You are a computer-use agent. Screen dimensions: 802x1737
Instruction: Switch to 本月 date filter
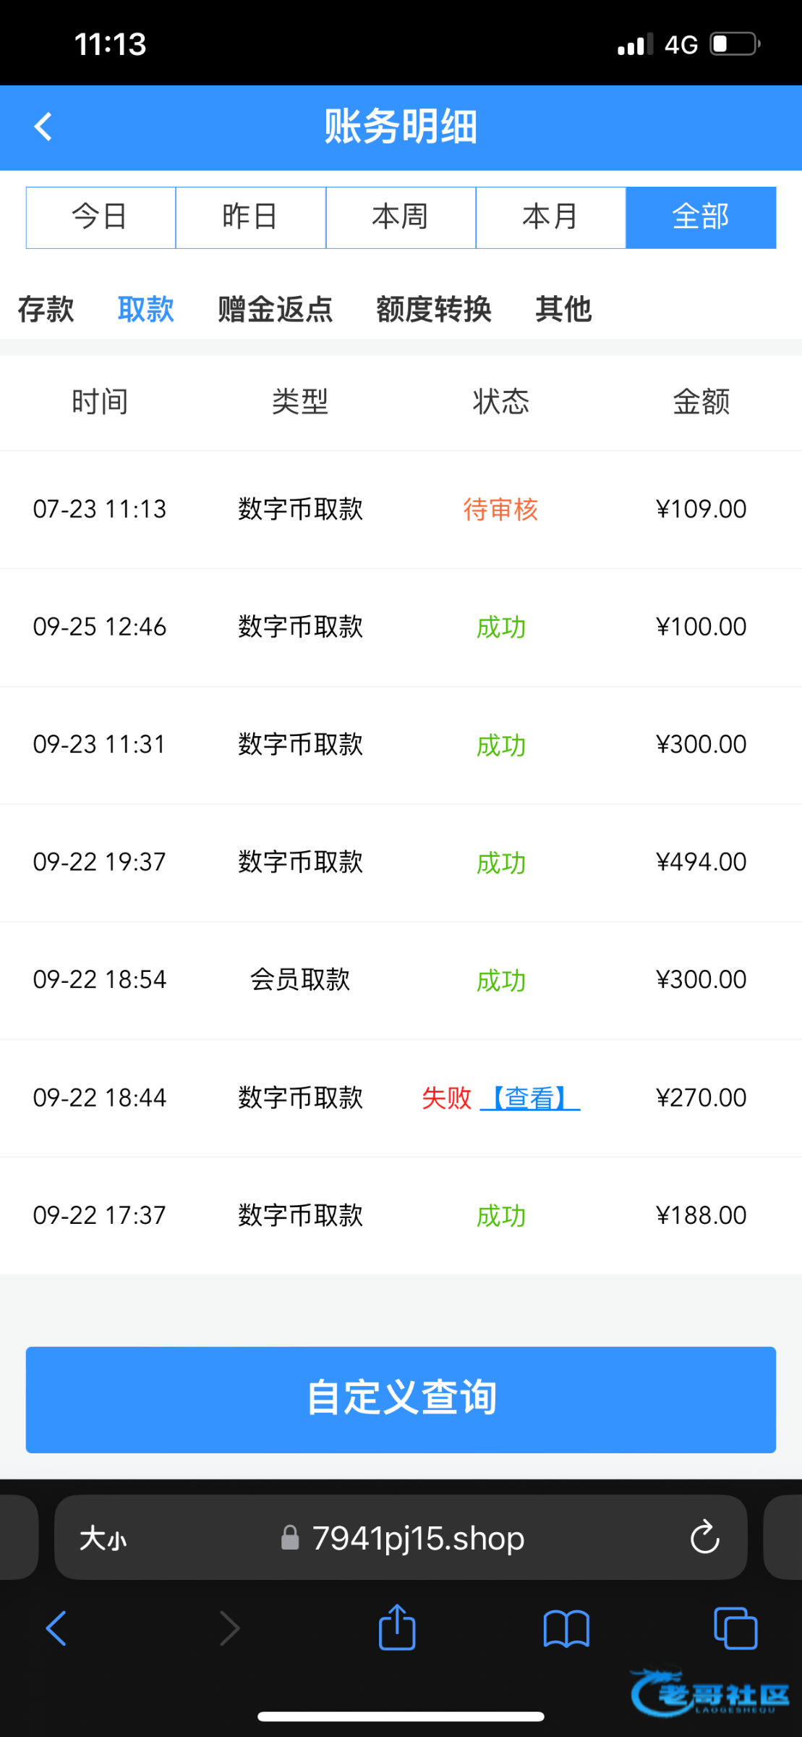(550, 217)
